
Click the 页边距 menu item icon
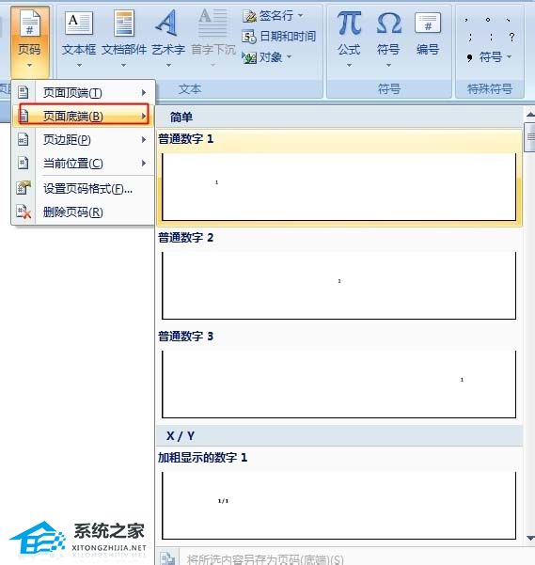click(x=24, y=139)
